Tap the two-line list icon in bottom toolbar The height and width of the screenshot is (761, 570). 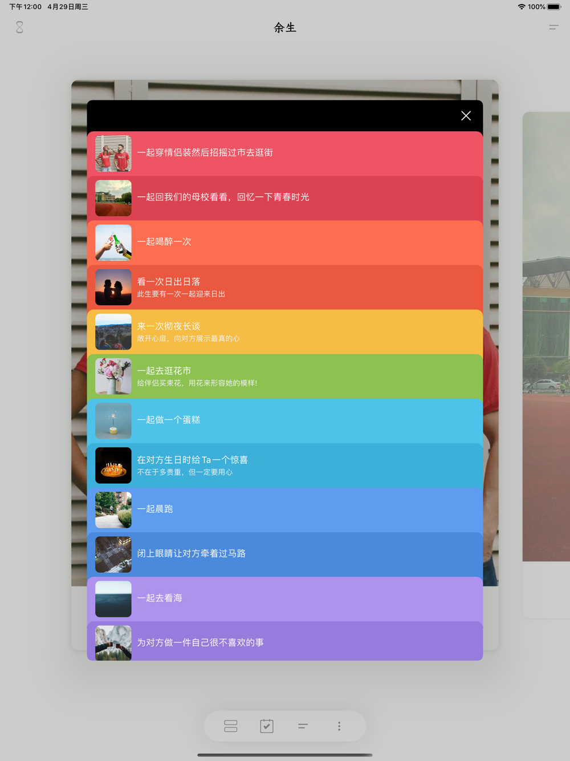click(303, 726)
